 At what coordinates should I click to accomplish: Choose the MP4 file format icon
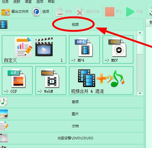tap(84, 47)
